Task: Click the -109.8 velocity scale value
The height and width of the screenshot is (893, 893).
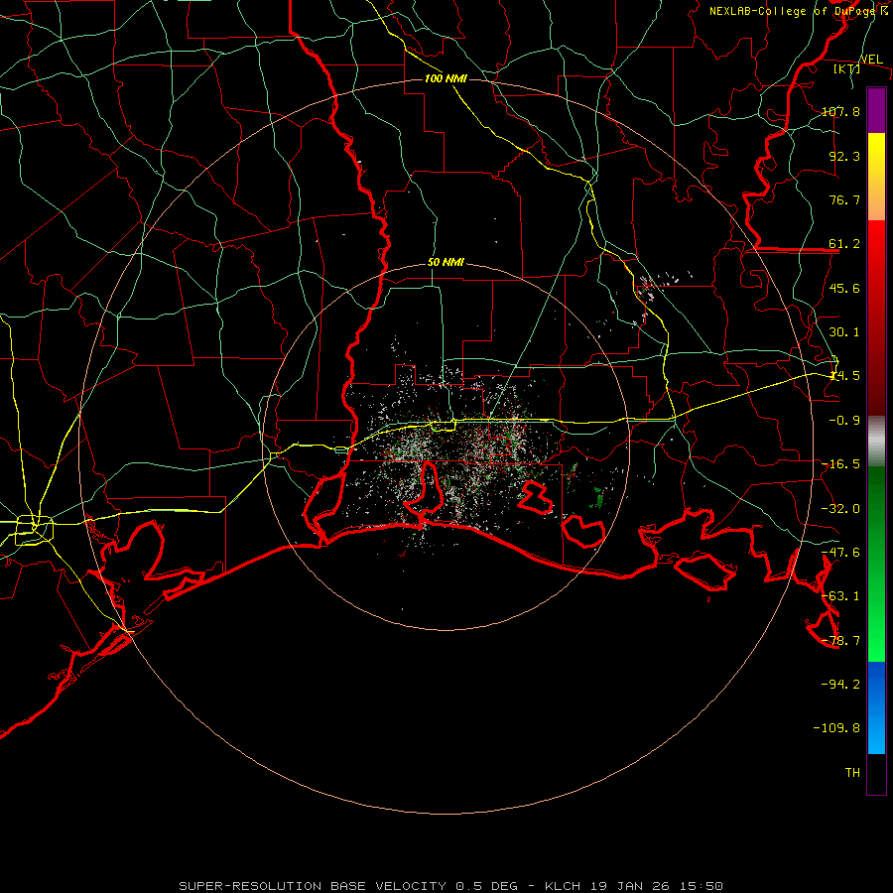Action: (836, 728)
